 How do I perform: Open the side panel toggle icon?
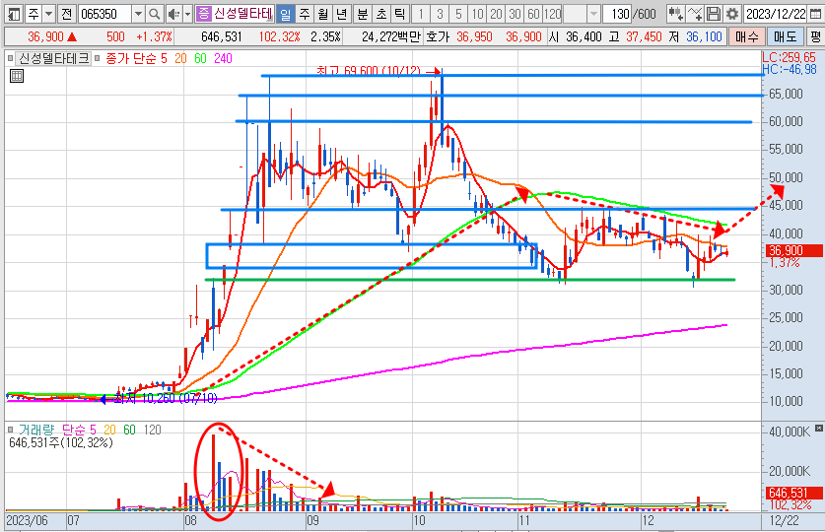point(14,14)
